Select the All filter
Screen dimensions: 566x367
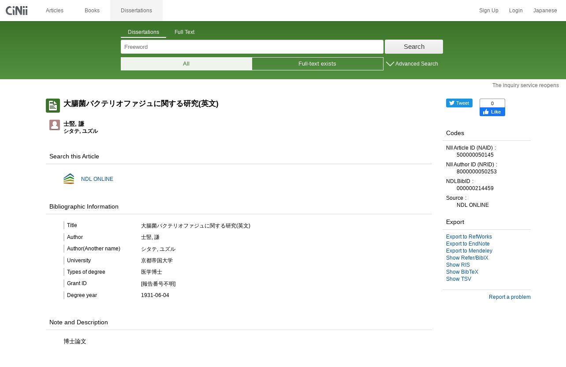pos(186,64)
